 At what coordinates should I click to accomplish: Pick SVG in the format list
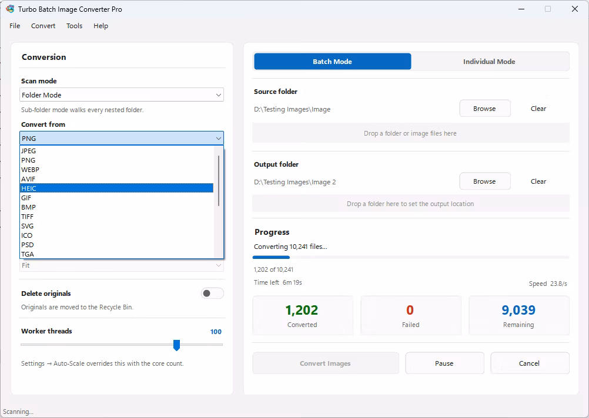point(116,226)
